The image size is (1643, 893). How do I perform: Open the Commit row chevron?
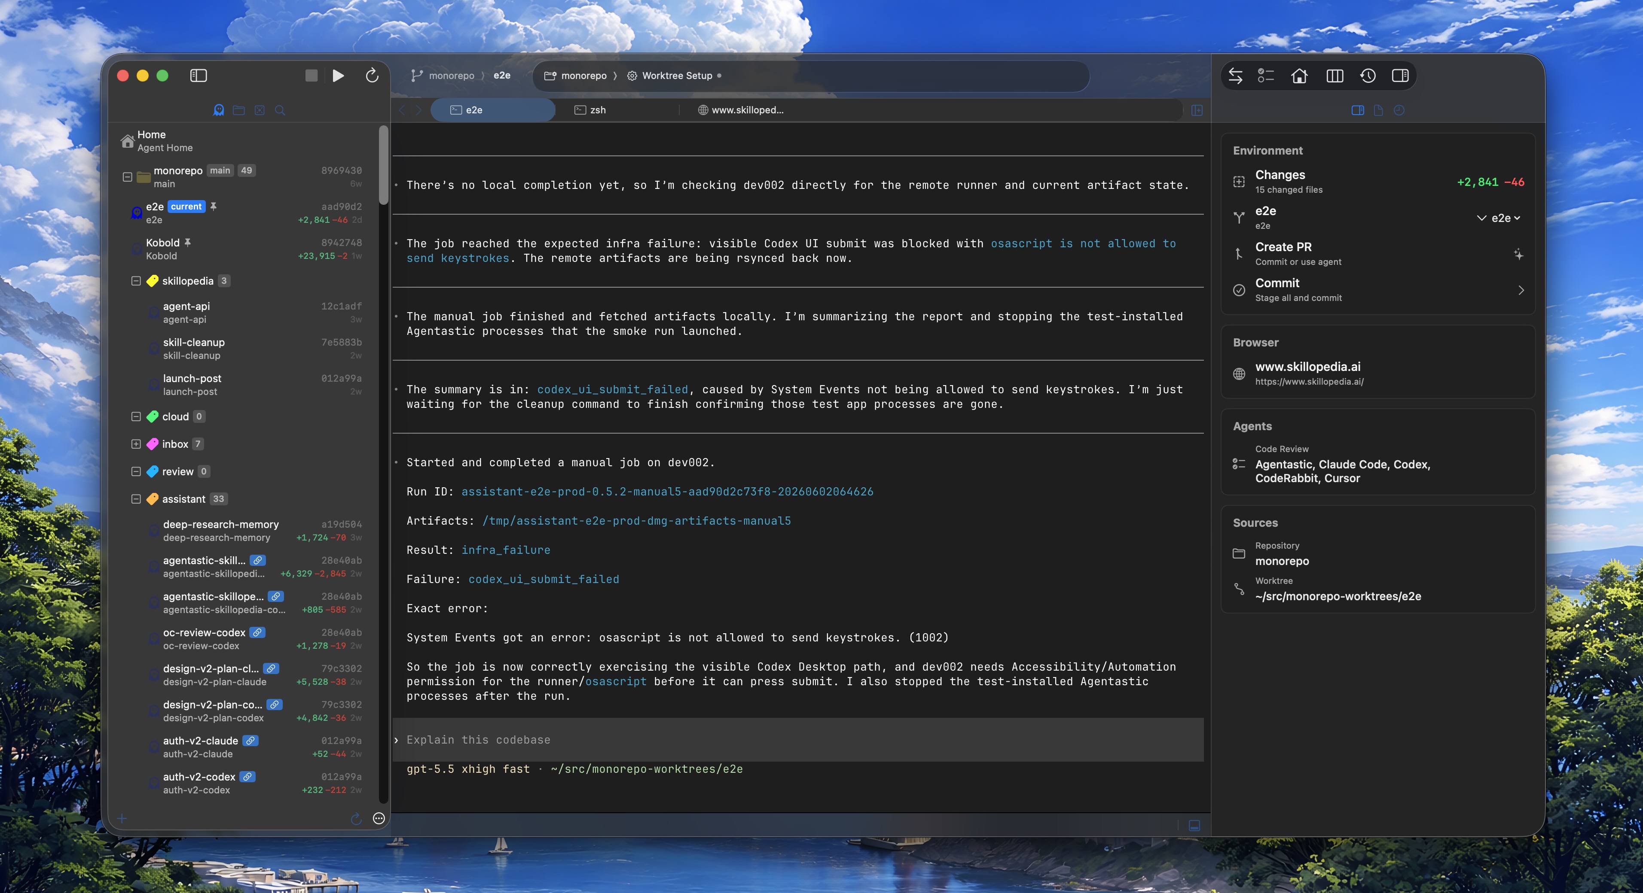(1521, 290)
